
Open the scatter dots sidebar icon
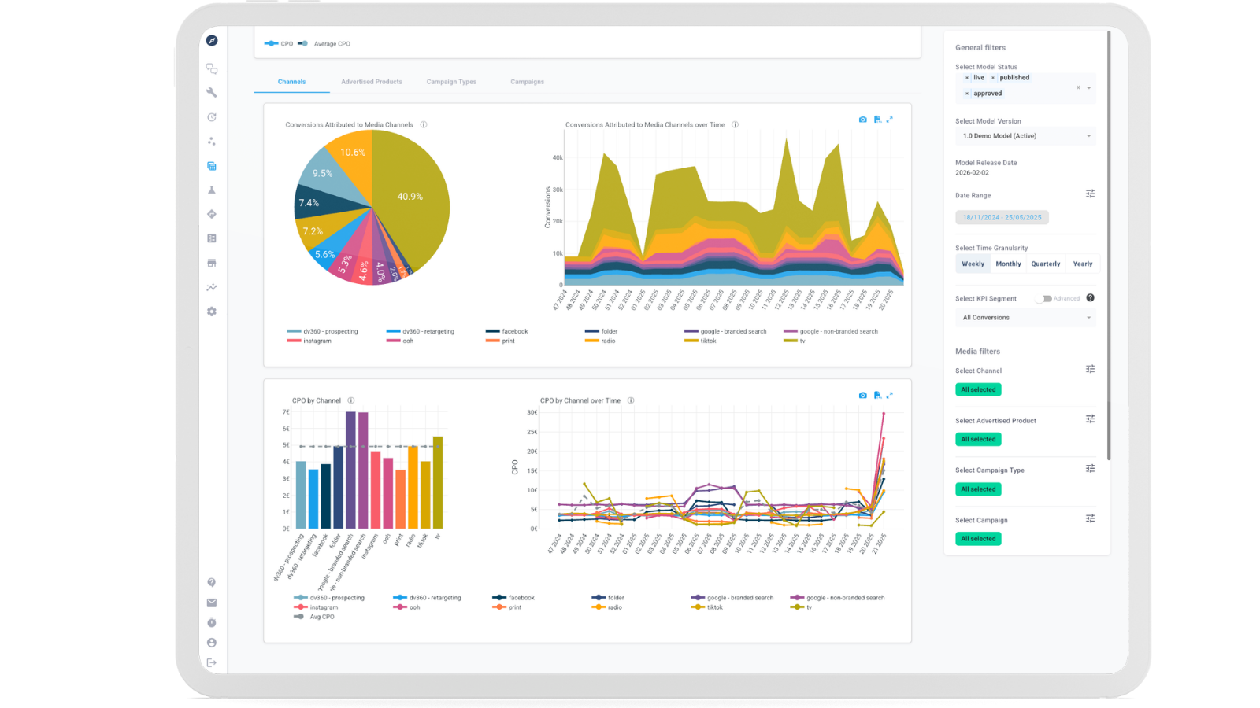tap(212, 142)
